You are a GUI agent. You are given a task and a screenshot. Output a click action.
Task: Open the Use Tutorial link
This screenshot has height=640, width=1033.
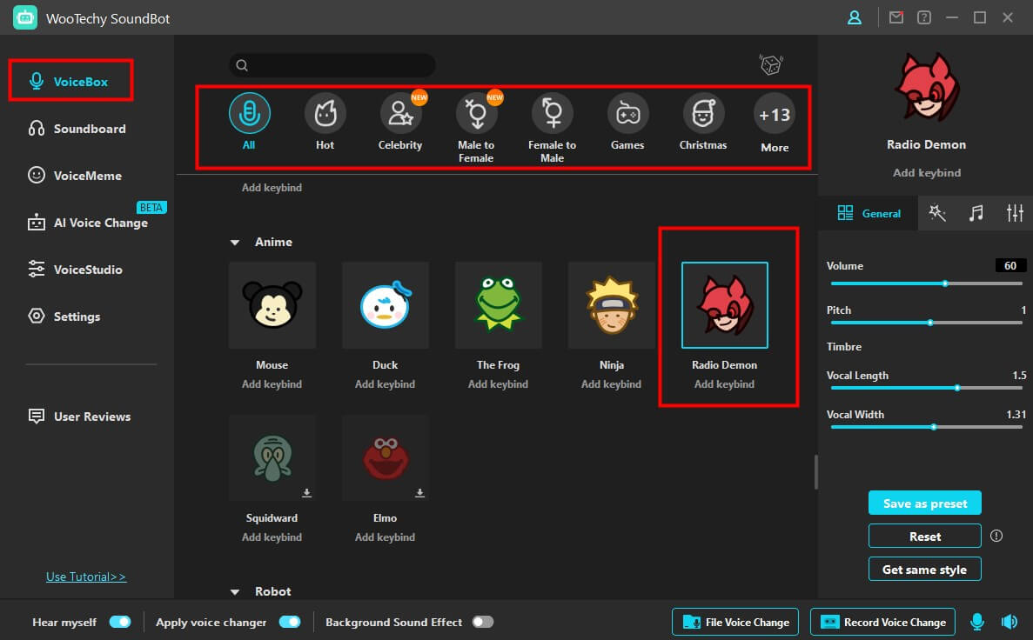click(86, 577)
